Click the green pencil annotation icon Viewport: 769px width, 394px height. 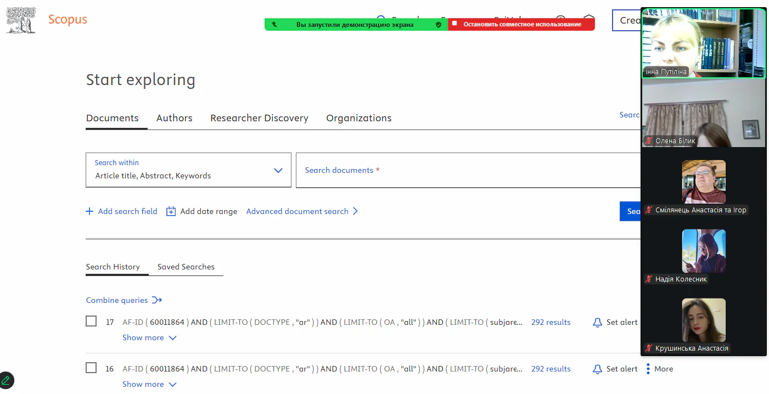6,380
